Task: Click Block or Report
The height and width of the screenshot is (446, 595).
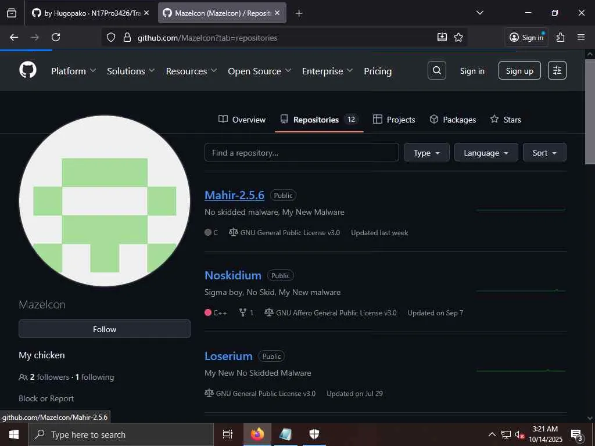Action: coord(46,398)
